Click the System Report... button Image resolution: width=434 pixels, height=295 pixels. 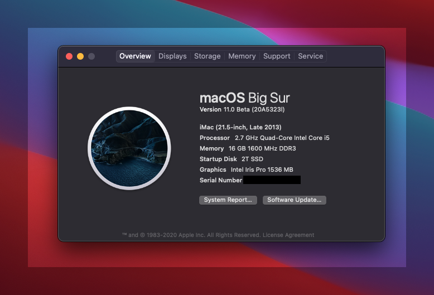coord(228,200)
